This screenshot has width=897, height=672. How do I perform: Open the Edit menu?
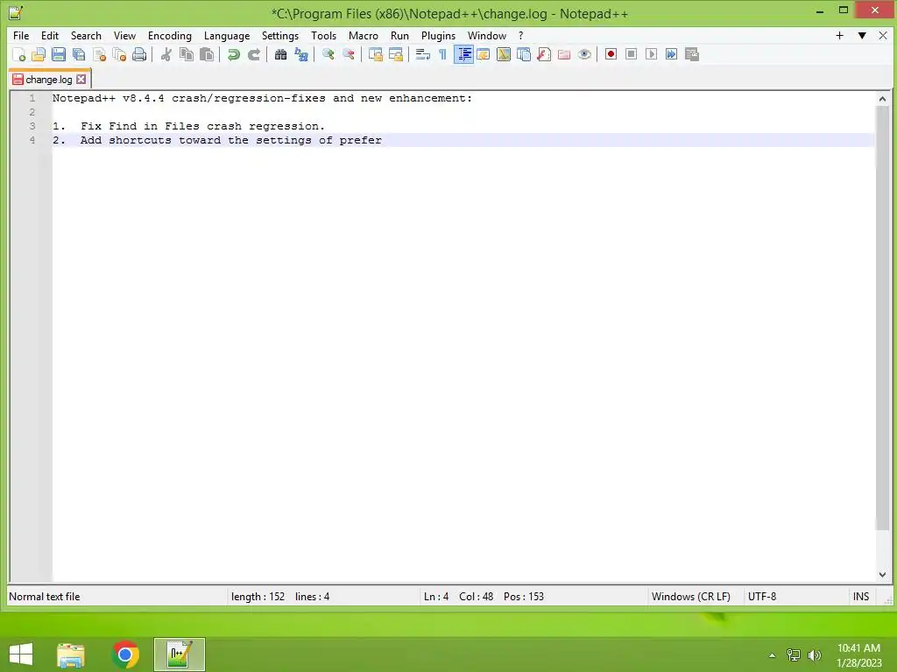(50, 35)
